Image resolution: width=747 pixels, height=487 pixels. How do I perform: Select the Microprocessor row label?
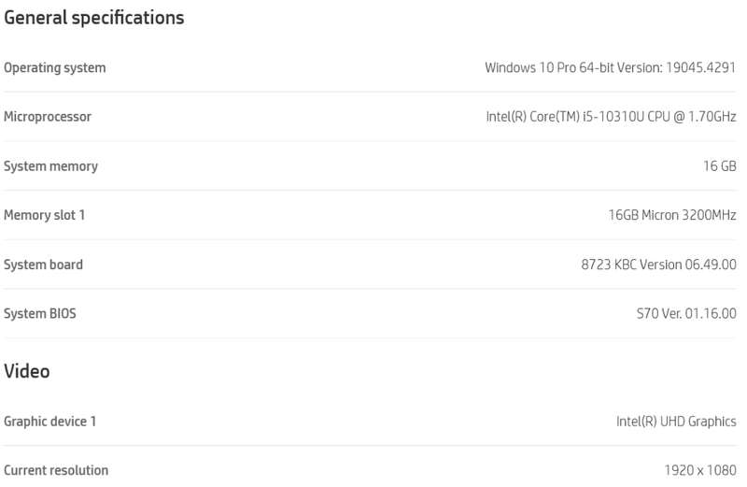[x=48, y=117]
